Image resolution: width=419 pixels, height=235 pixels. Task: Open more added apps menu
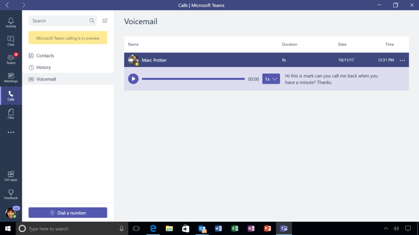[x=11, y=132]
